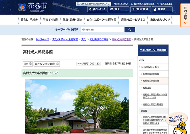Image resolution: width=190 pixels, height=134 pixels.
Task: Open the サイトマップ link
Action: (121, 4)
